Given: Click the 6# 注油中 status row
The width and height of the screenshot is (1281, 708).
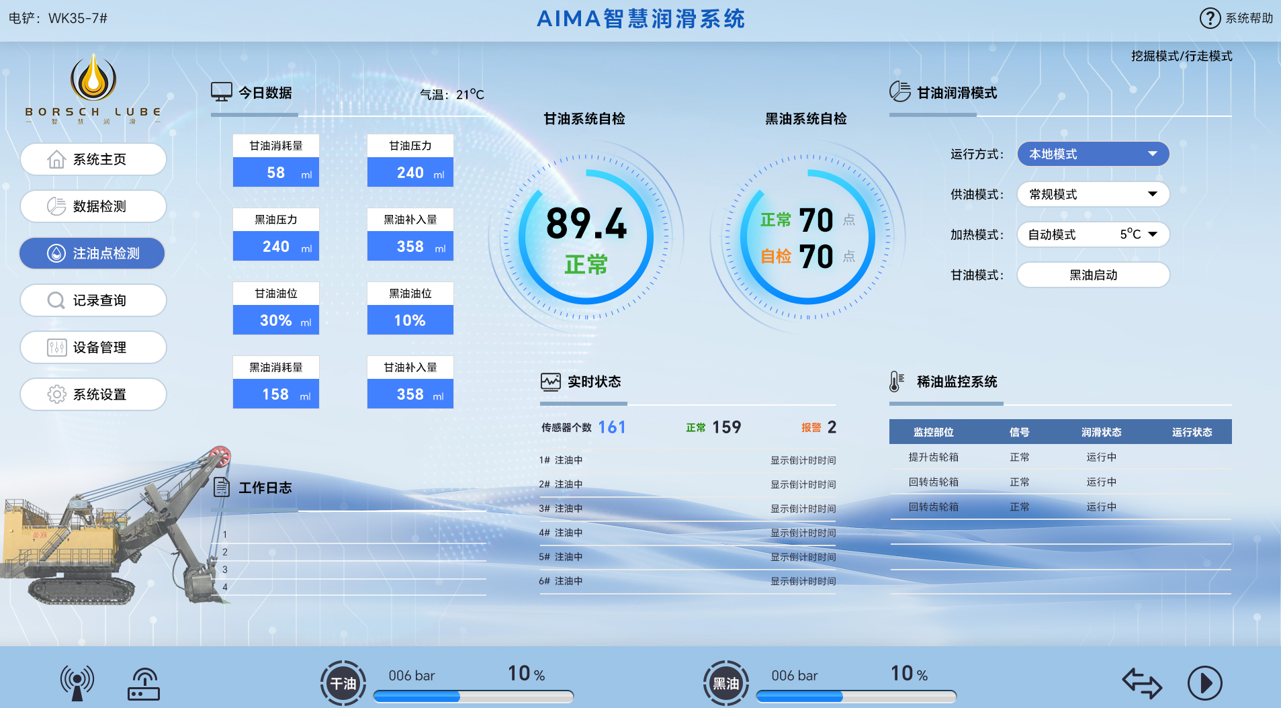Looking at the screenshot, I should click(687, 581).
